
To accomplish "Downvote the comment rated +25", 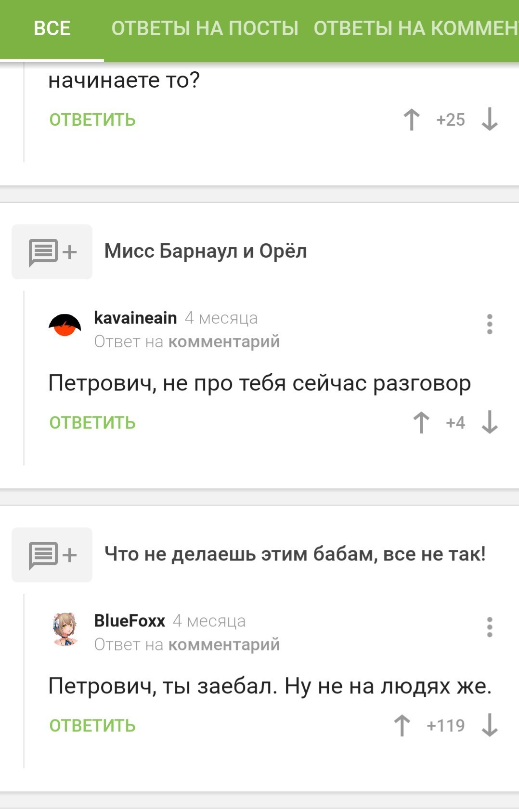I will (x=490, y=119).
